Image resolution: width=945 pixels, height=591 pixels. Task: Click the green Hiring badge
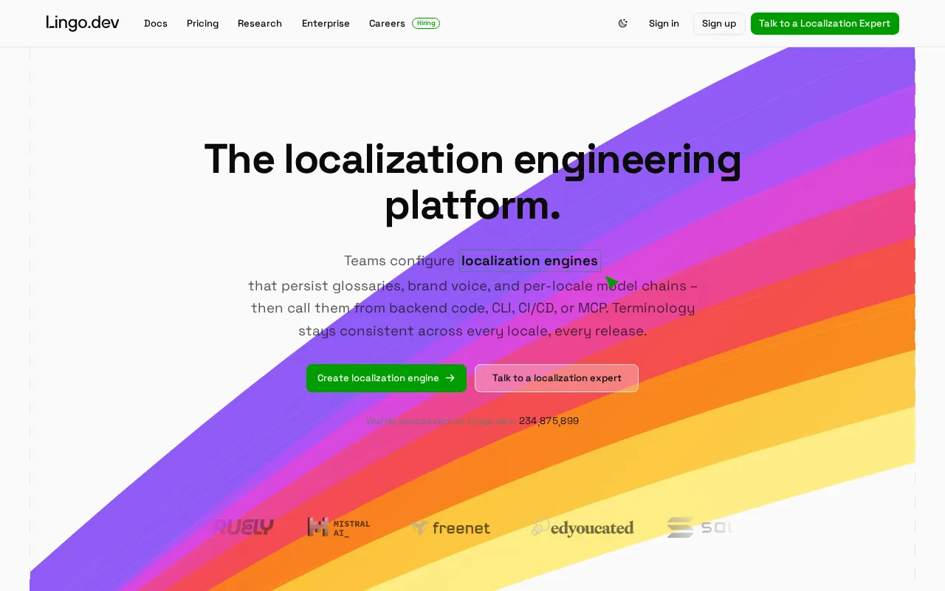click(x=426, y=23)
